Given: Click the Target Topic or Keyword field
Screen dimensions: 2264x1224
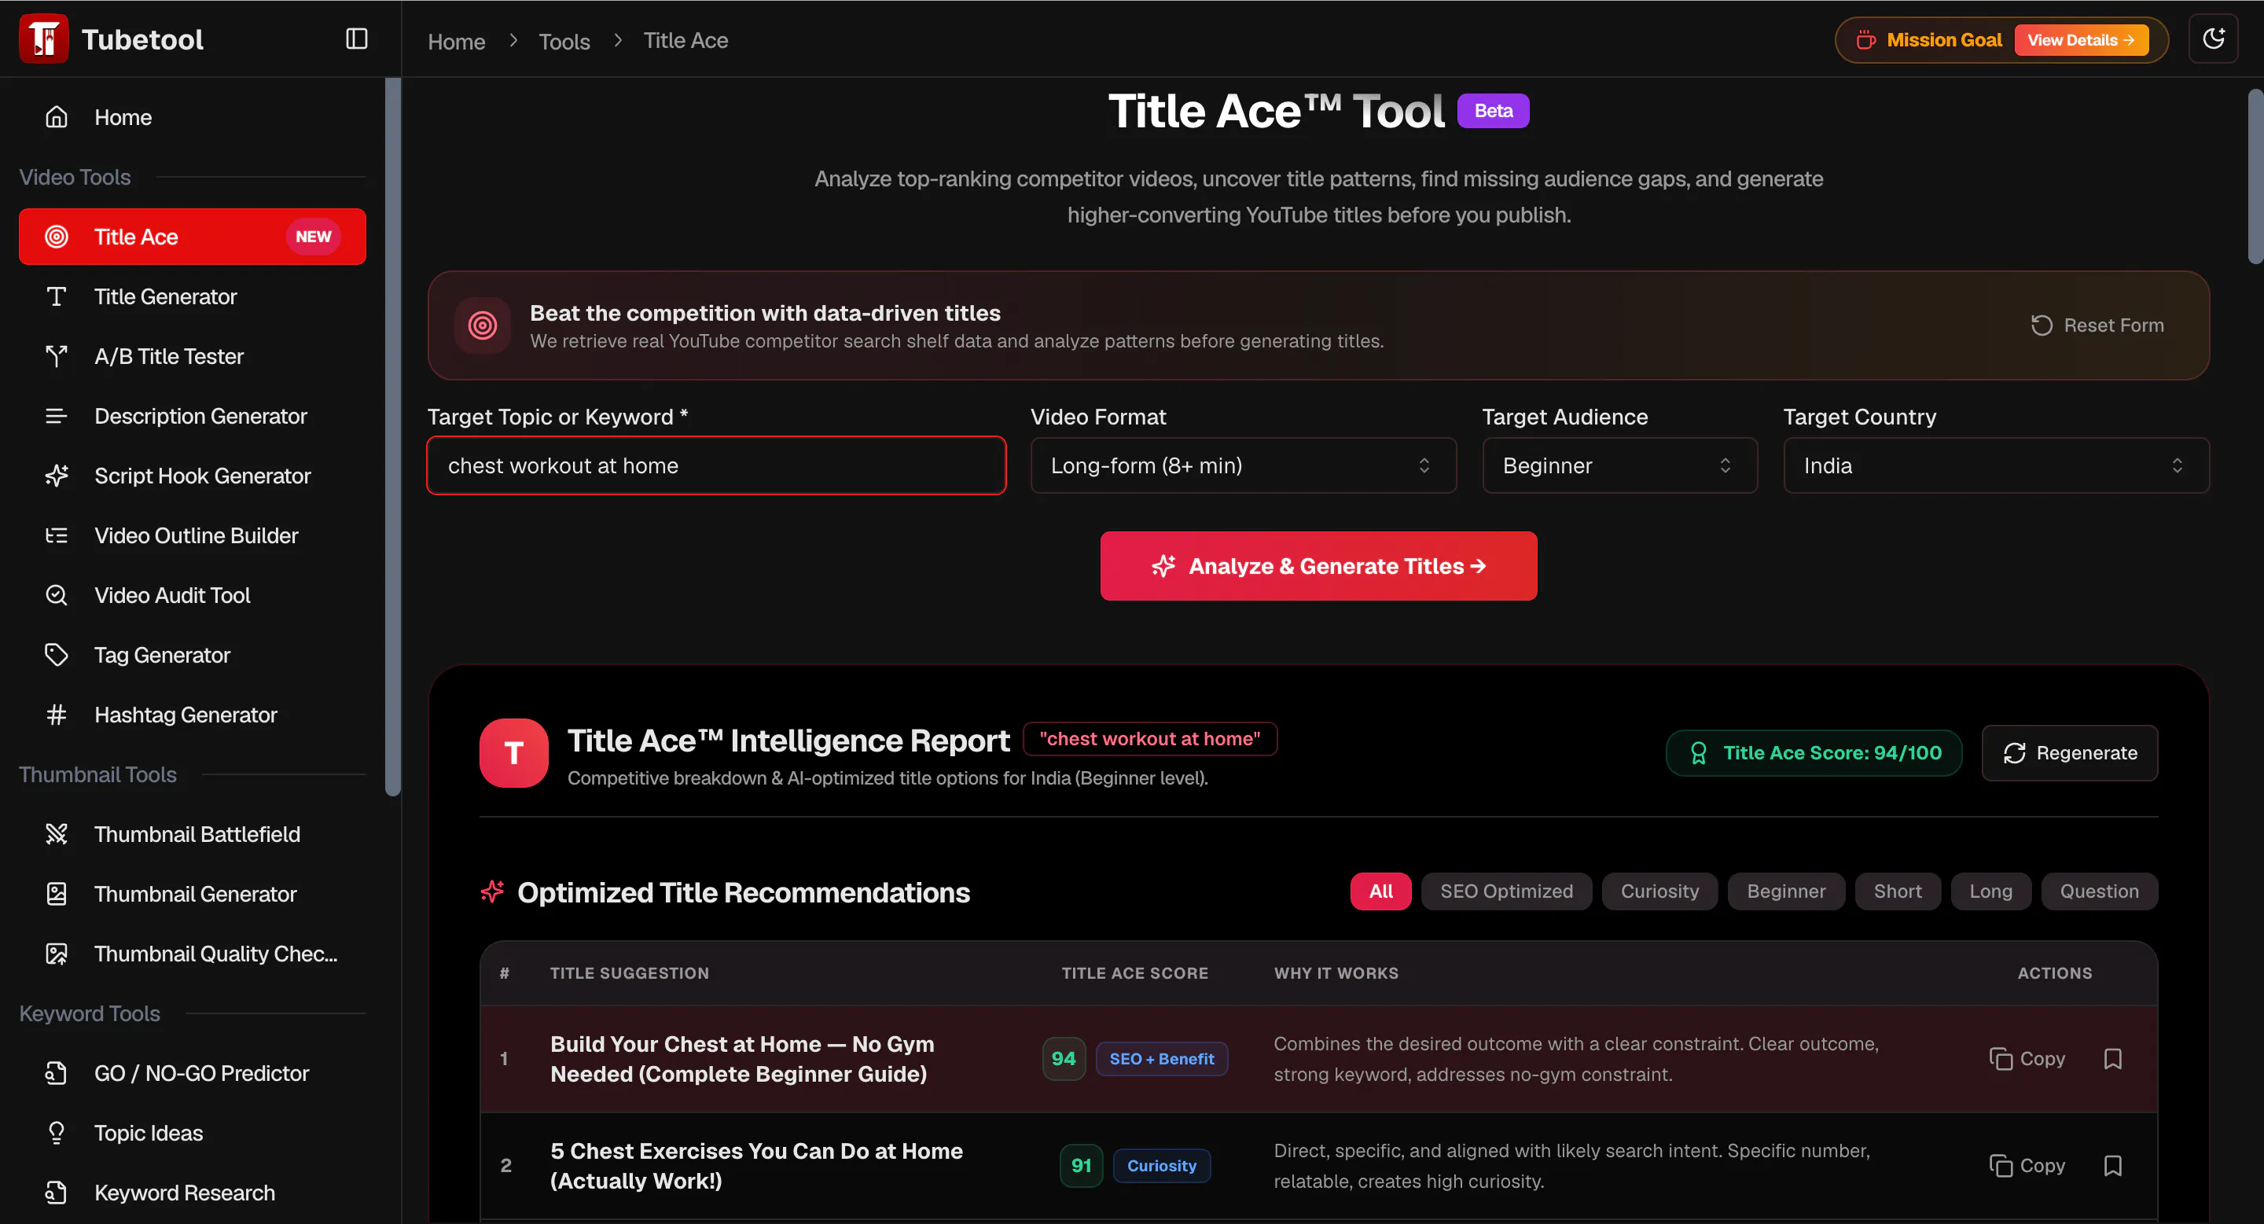Looking at the screenshot, I should (716, 465).
